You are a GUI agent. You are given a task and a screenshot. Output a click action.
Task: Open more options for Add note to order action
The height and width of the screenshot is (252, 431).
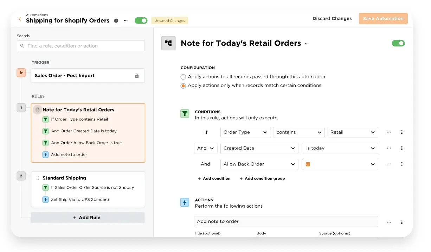[389, 222]
